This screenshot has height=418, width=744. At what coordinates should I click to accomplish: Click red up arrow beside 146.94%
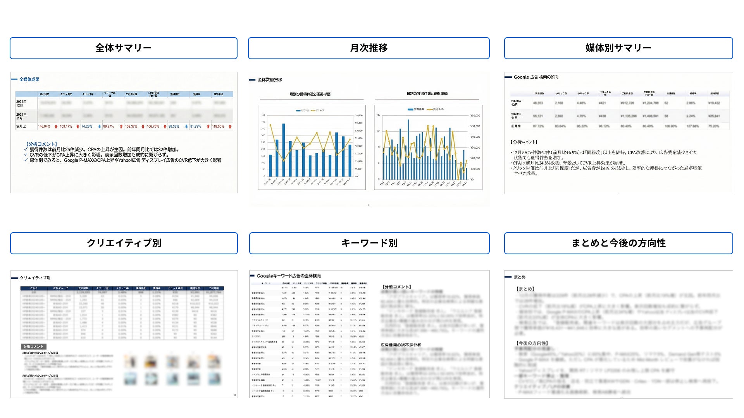(56, 127)
